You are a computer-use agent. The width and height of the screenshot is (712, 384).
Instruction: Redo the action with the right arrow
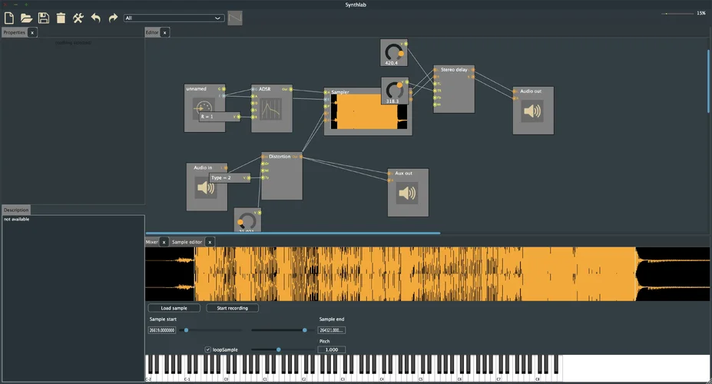pos(113,18)
